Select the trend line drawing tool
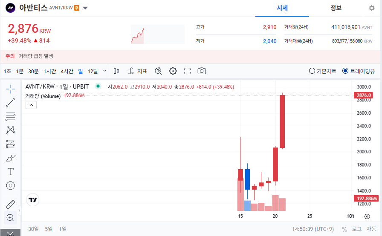This screenshot has width=382, height=236. coord(11,103)
